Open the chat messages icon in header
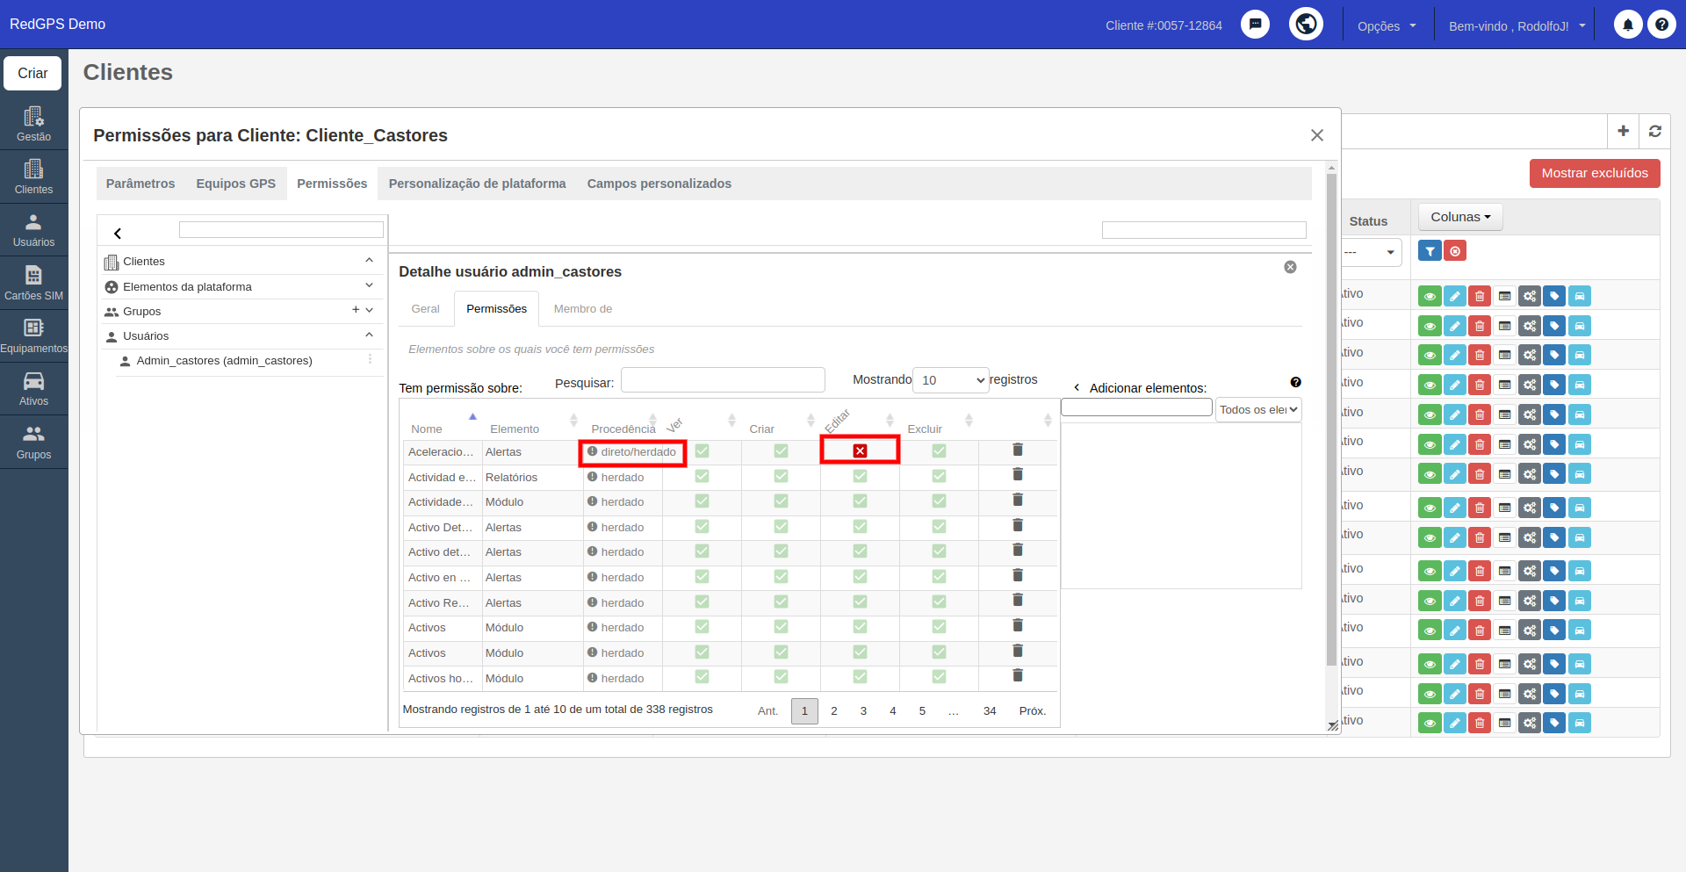This screenshot has width=1686, height=872. tap(1255, 25)
